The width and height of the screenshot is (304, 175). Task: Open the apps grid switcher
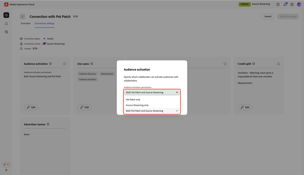click(x=292, y=4)
